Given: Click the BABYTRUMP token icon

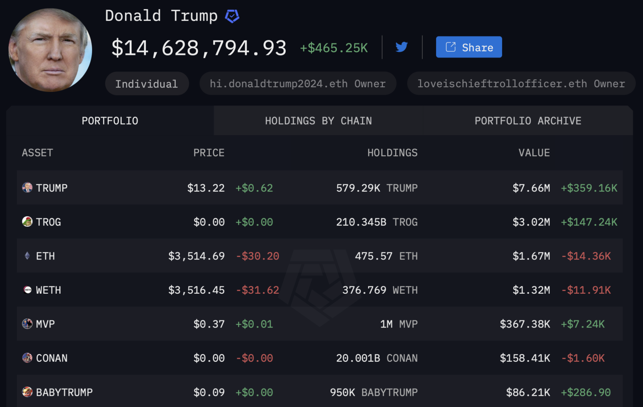Looking at the screenshot, I should (x=27, y=392).
